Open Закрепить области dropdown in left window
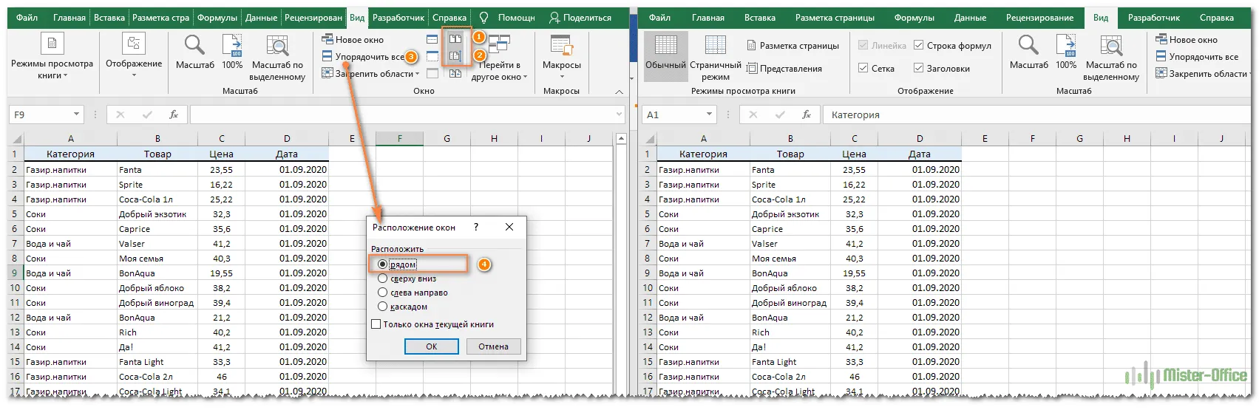 [x=370, y=74]
